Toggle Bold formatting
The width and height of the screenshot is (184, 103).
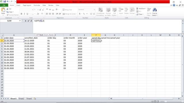(x=21, y=14)
